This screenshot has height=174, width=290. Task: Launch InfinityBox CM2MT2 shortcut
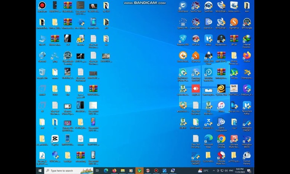(x=196, y=158)
